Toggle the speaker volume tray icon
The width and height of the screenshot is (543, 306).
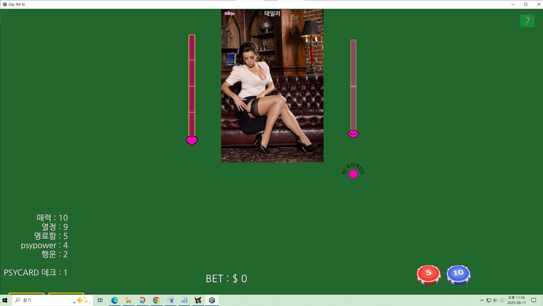point(495,300)
